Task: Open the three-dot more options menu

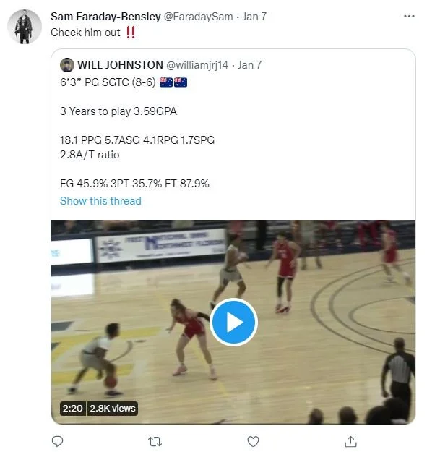Action: [x=409, y=17]
